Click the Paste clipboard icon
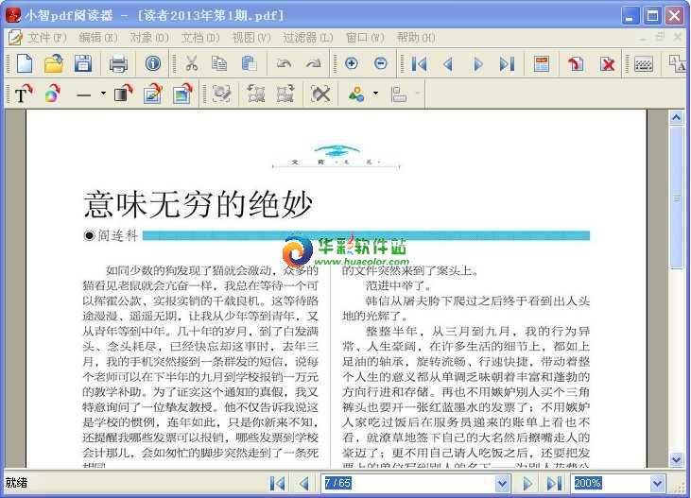Viewport: 691px width, 498px height. [x=249, y=64]
